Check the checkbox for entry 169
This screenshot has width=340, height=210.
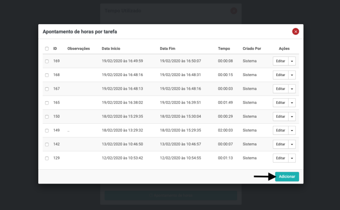tap(47, 61)
